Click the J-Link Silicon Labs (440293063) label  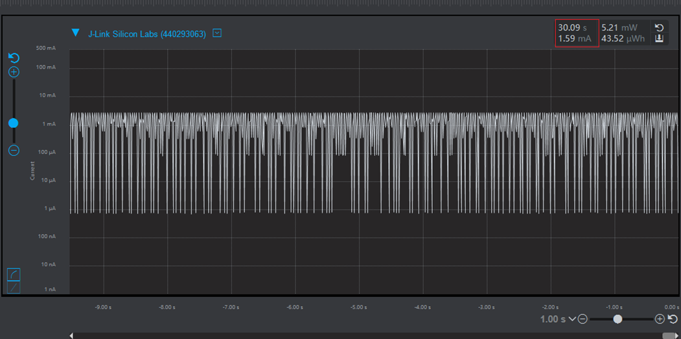coord(147,34)
